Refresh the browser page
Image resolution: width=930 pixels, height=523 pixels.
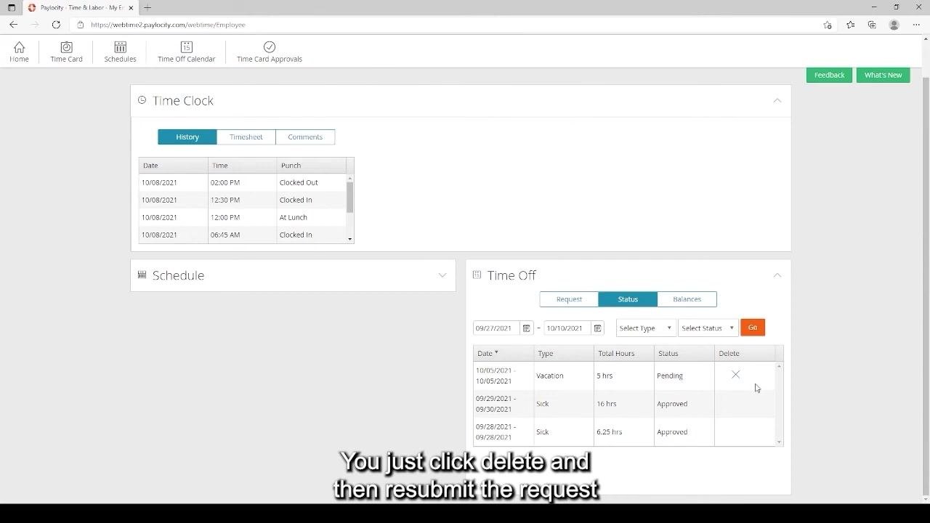tap(56, 25)
